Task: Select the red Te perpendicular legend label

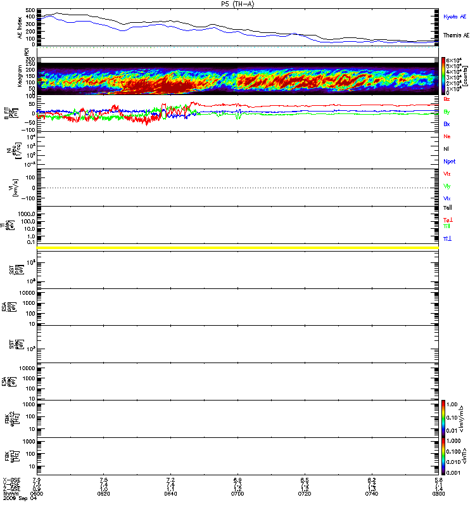Action: coord(448,220)
